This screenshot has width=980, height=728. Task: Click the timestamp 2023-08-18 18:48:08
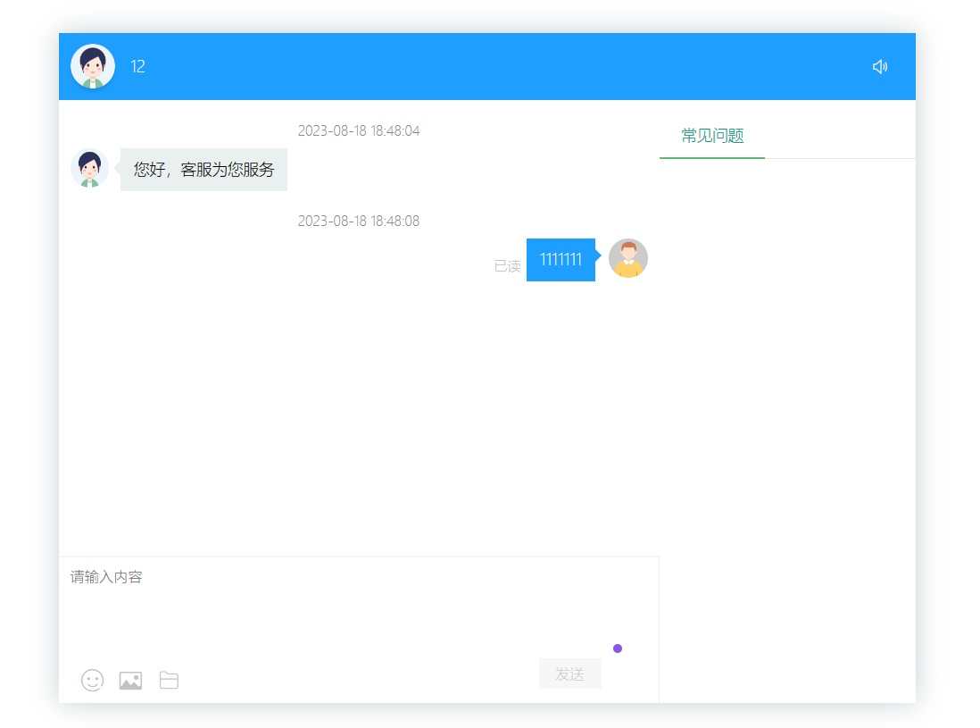click(x=358, y=221)
